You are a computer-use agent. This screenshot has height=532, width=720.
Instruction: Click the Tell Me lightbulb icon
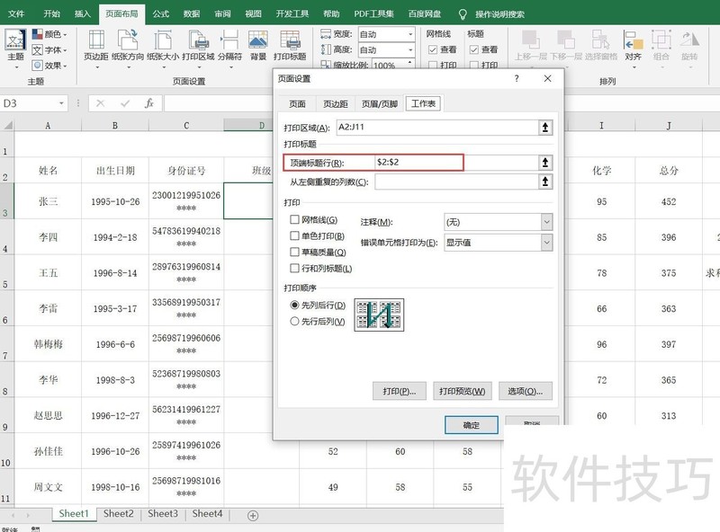coord(463,14)
